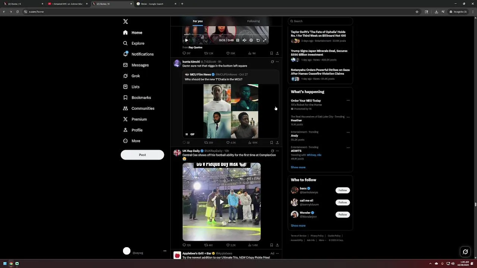This screenshot has height=268, width=477.
Task: Open Grok explain on kunta kimchi's post
Action: 272,62
